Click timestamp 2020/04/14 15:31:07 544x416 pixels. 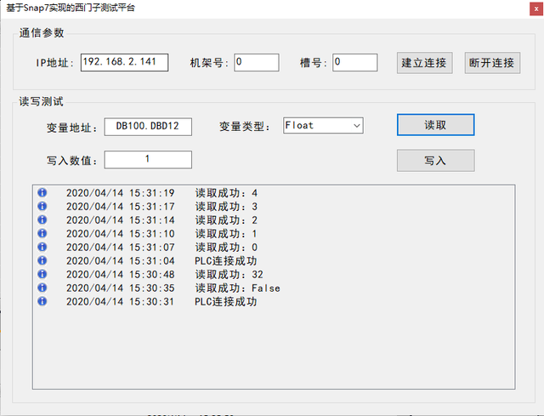[121, 248]
